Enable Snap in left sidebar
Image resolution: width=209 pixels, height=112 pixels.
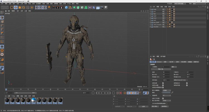(x=2, y=59)
